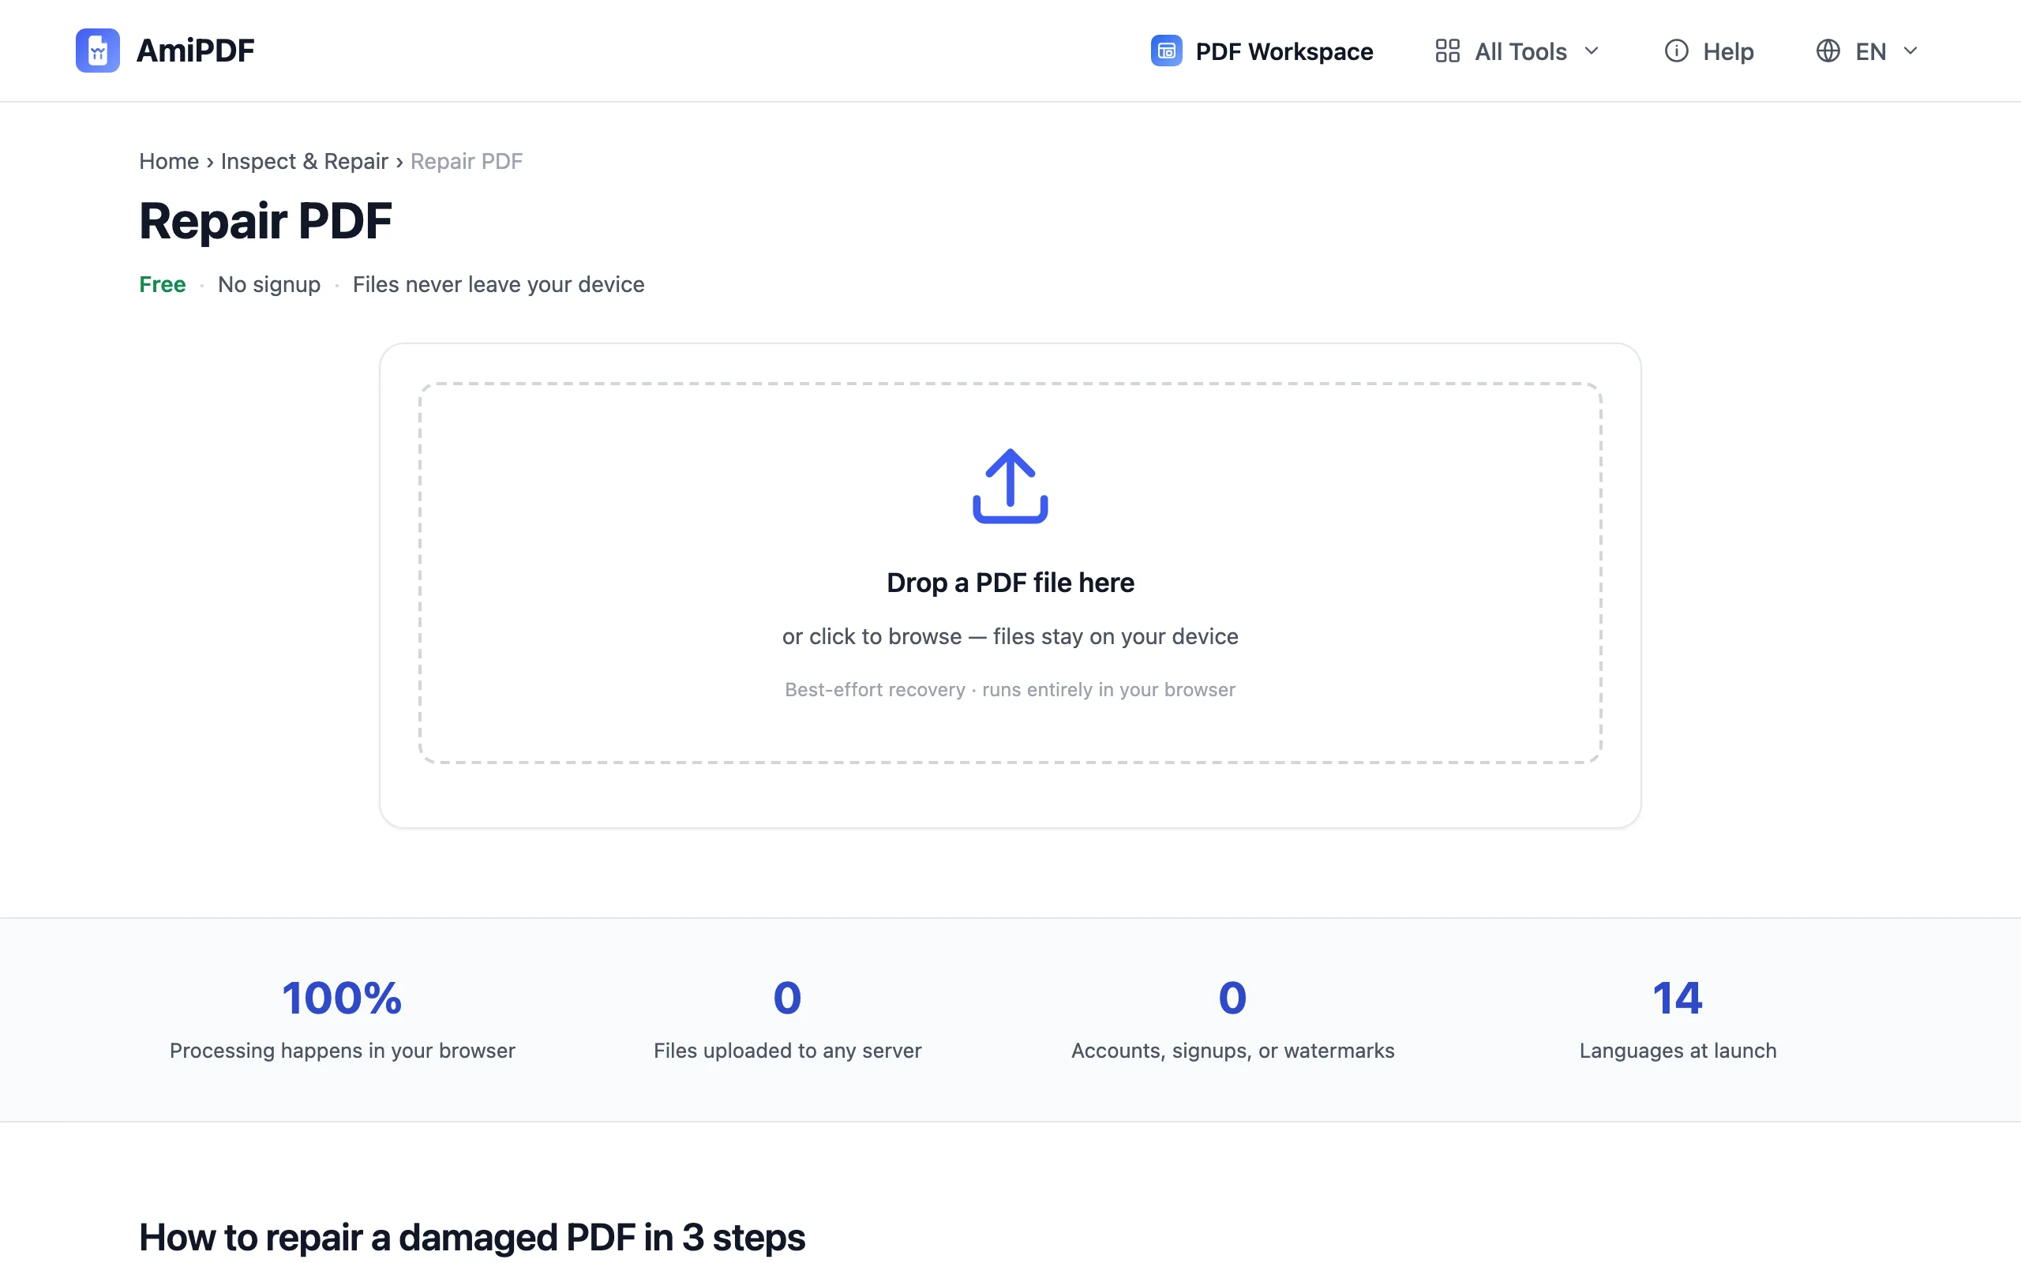Image resolution: width=2021 pixels, height=1263 pixels.
Task: Click the Best-effort recovery note
Action: click(x=1010, y=690)
